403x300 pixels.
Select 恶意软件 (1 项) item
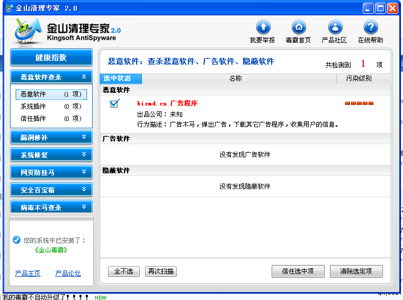[51, 94]
